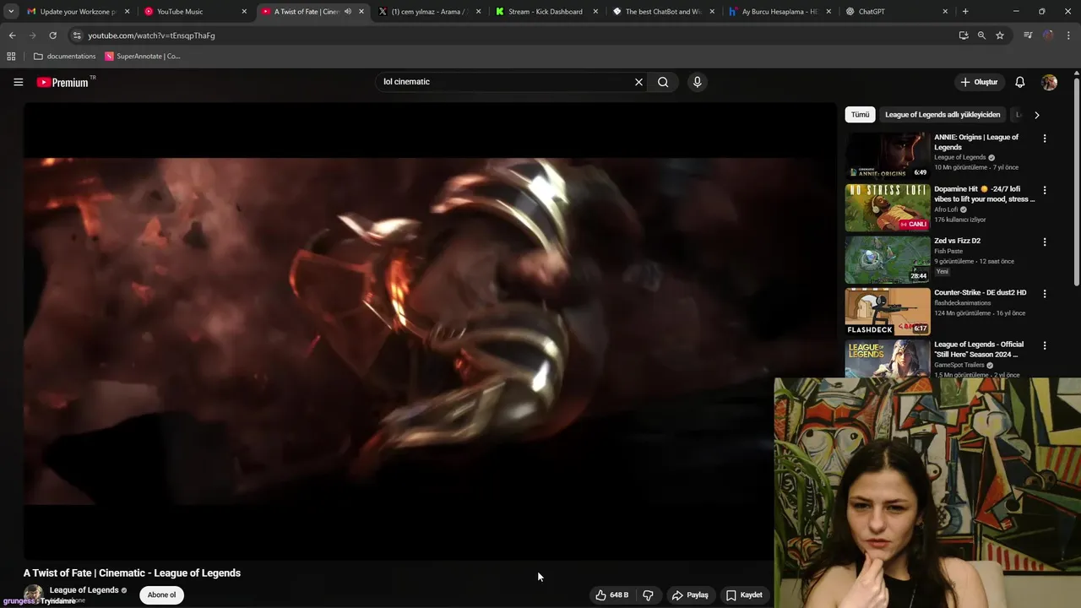Start voice search with microphone icon
The image size is (1081, 608).
(697, 82)
